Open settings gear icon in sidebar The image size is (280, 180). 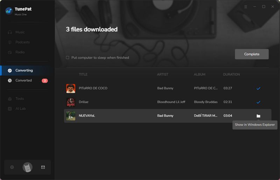coord(12,167)
